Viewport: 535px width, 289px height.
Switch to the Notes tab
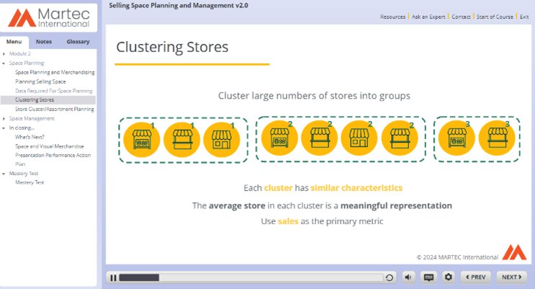click(43, 42)
